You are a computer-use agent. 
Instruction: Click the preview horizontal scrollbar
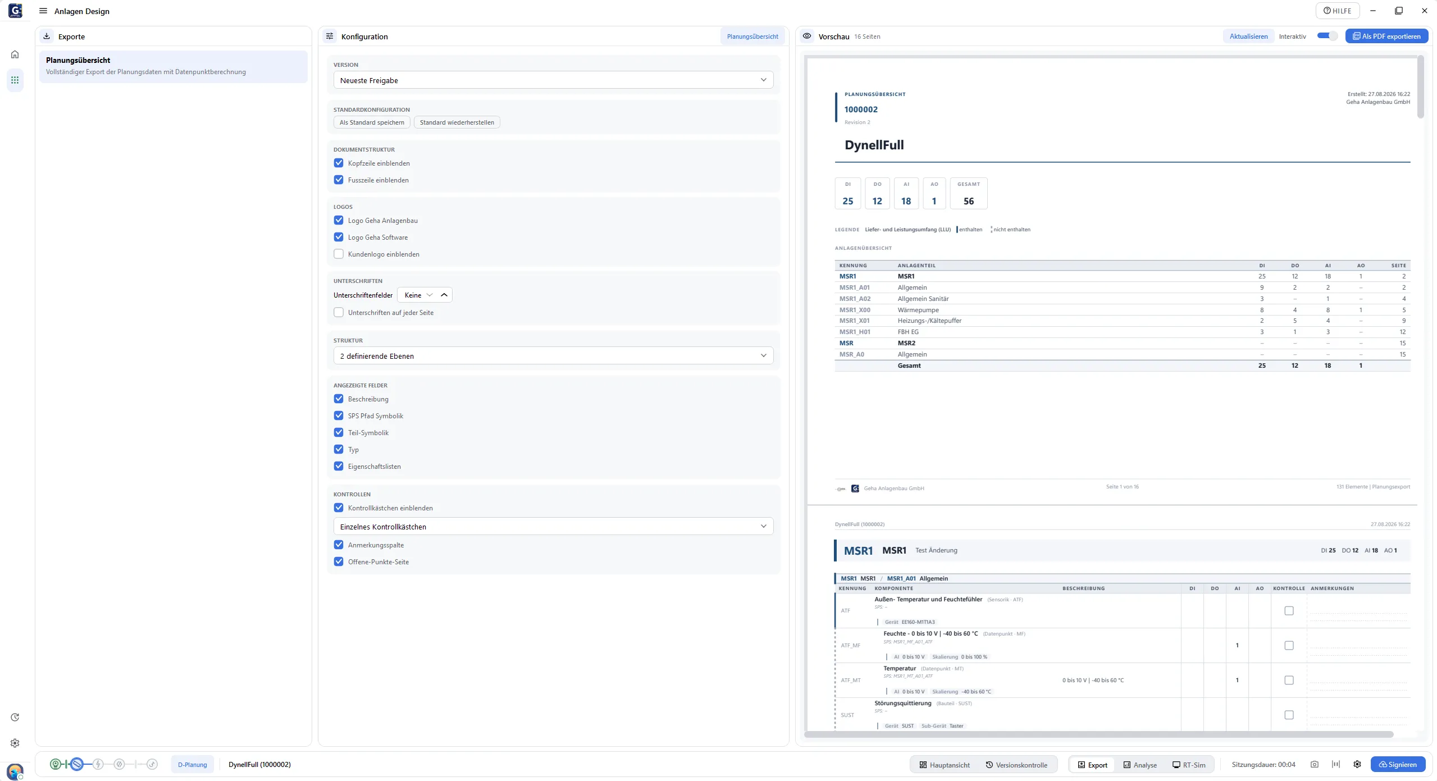point(1099,734)
